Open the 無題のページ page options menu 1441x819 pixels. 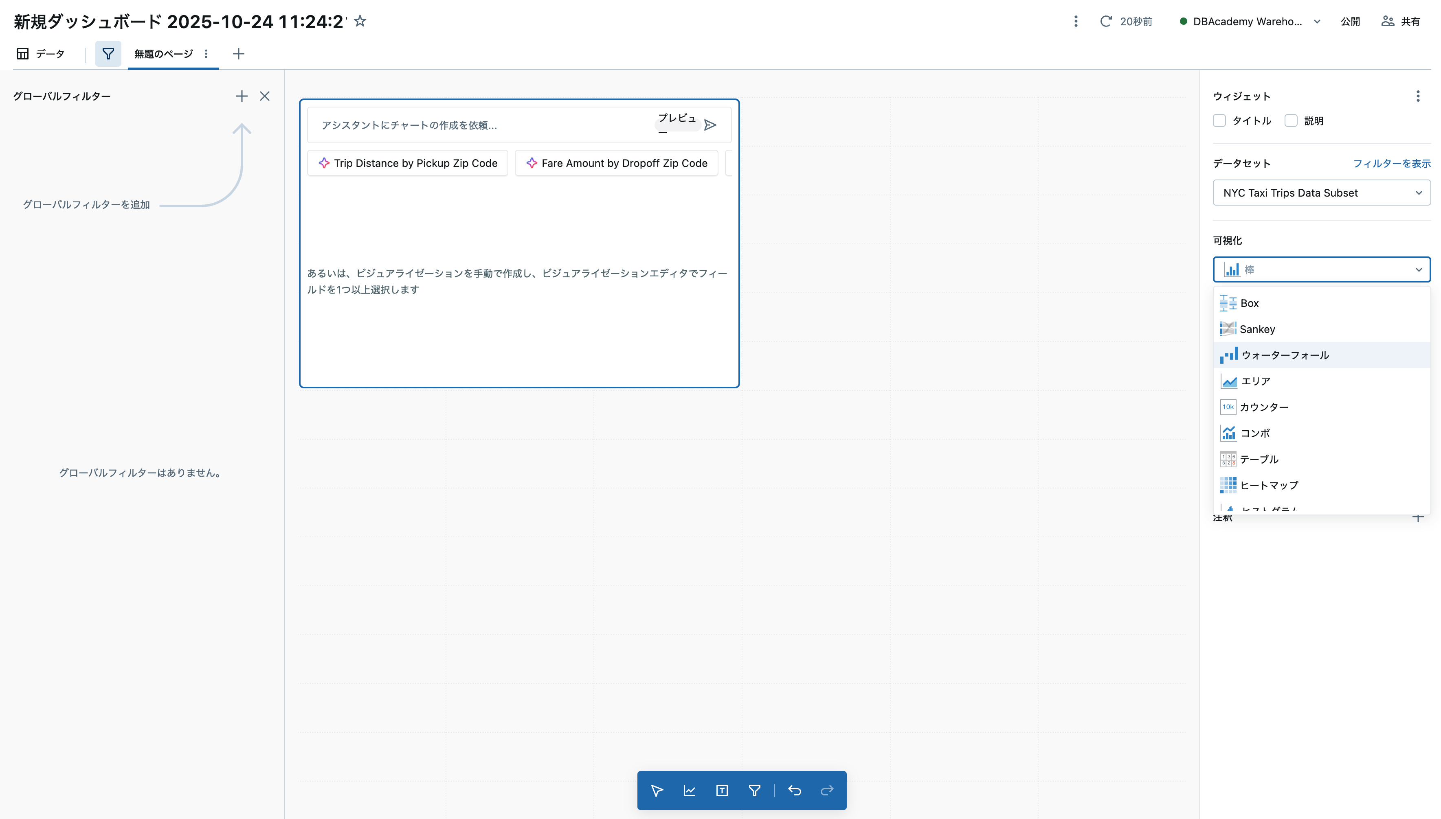point(206,53)
